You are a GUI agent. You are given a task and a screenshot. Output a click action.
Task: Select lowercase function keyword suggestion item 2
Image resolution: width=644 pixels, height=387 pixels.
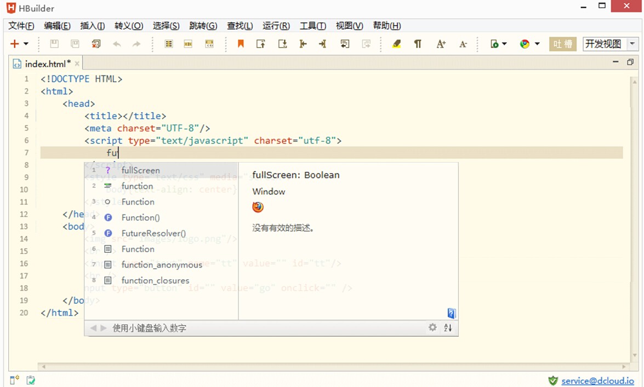161,186
